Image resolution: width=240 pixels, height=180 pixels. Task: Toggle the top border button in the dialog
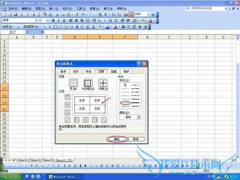68,97
